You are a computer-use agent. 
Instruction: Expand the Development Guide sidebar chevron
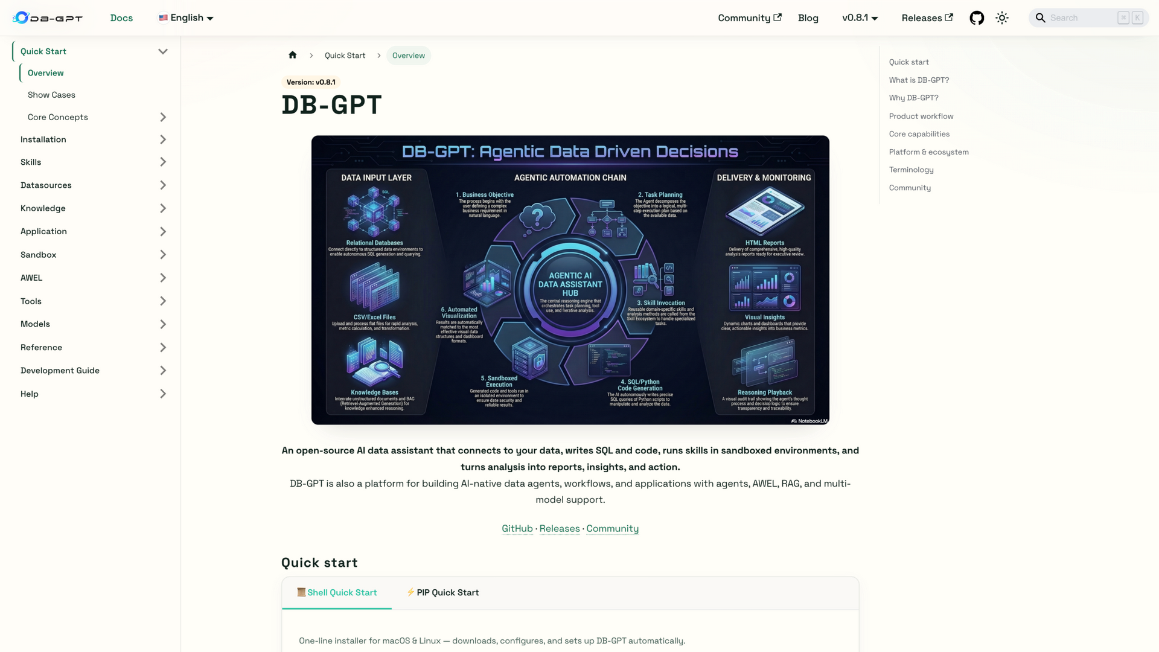[163, 371]
